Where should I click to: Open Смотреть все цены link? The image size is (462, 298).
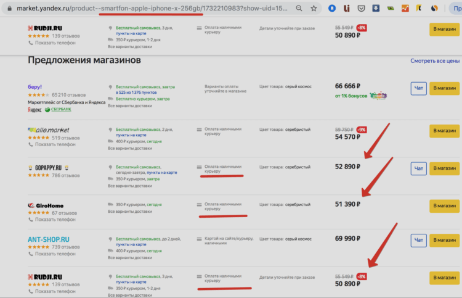[x=435, y=61]
